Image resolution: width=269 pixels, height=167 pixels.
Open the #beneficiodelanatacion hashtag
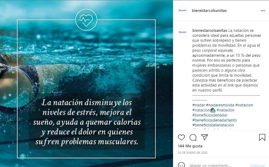213,125
